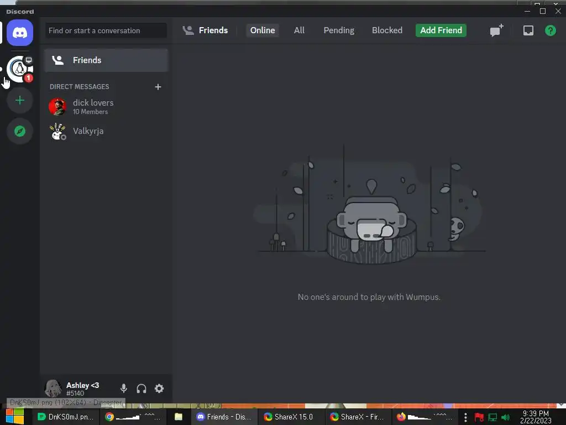Image resolution: width=566 pixels, height=425 pixels.
Task: Explore discoverable servers compass icon
Action: 20,131
